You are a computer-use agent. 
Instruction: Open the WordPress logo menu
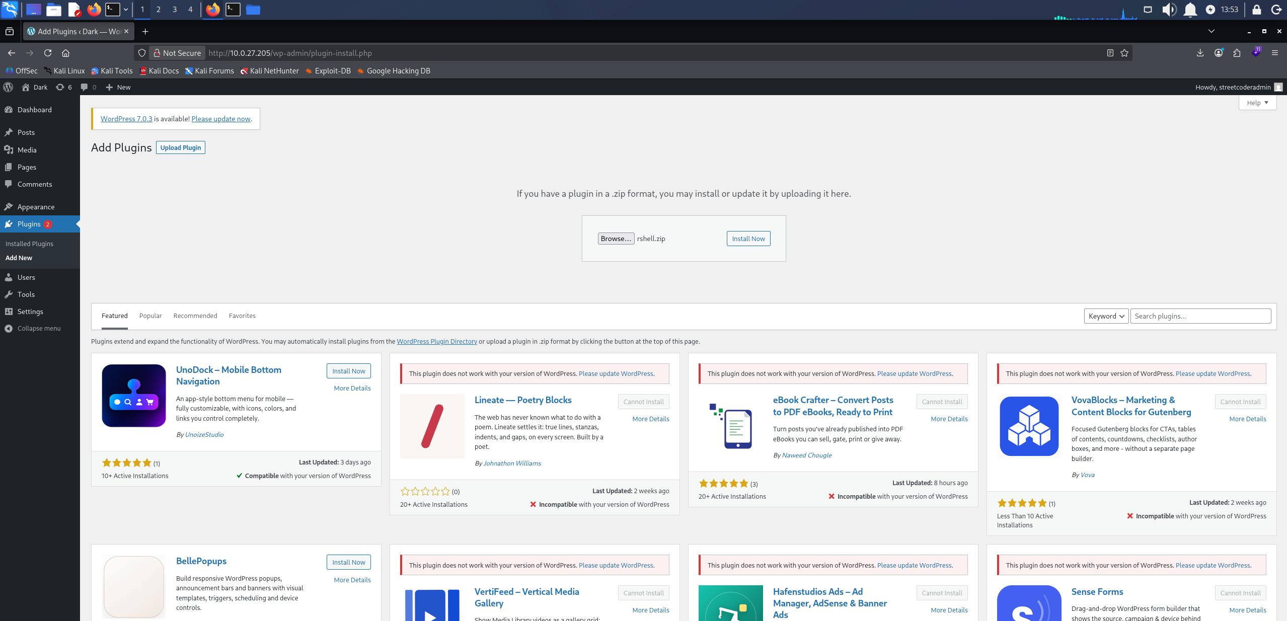8,87
